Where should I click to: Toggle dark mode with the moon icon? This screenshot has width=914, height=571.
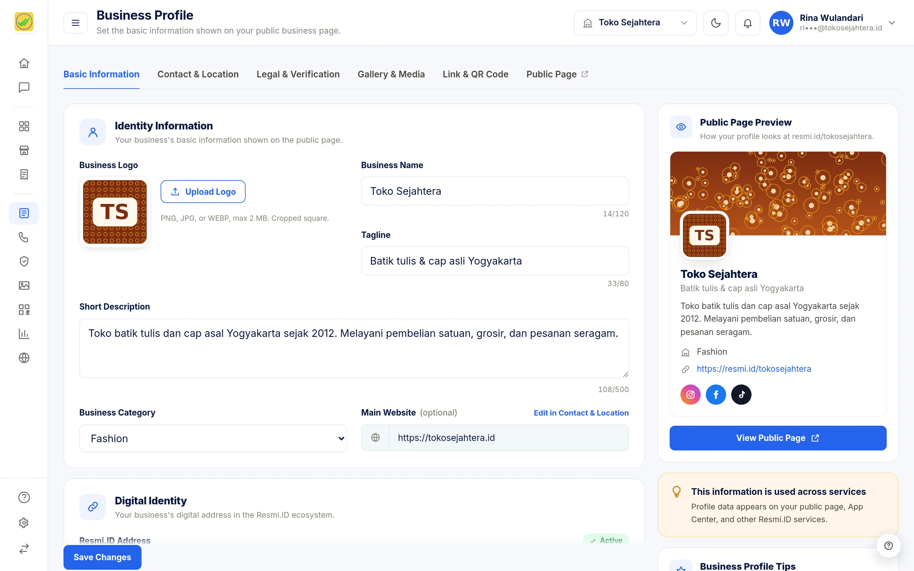[x=716, y=23]
